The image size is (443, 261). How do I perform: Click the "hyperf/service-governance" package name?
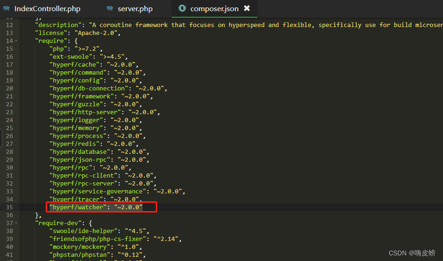[98, 191]
